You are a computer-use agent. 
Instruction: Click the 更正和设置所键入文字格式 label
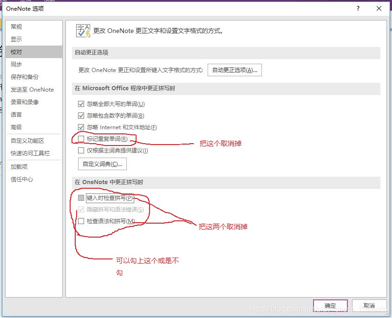(x=141, y=70)
